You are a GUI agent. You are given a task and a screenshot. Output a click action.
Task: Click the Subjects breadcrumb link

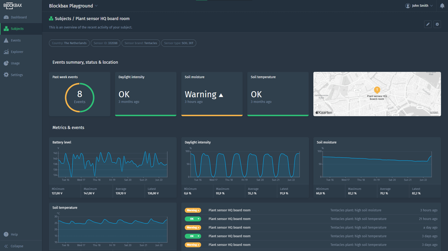tap(63, 19)
